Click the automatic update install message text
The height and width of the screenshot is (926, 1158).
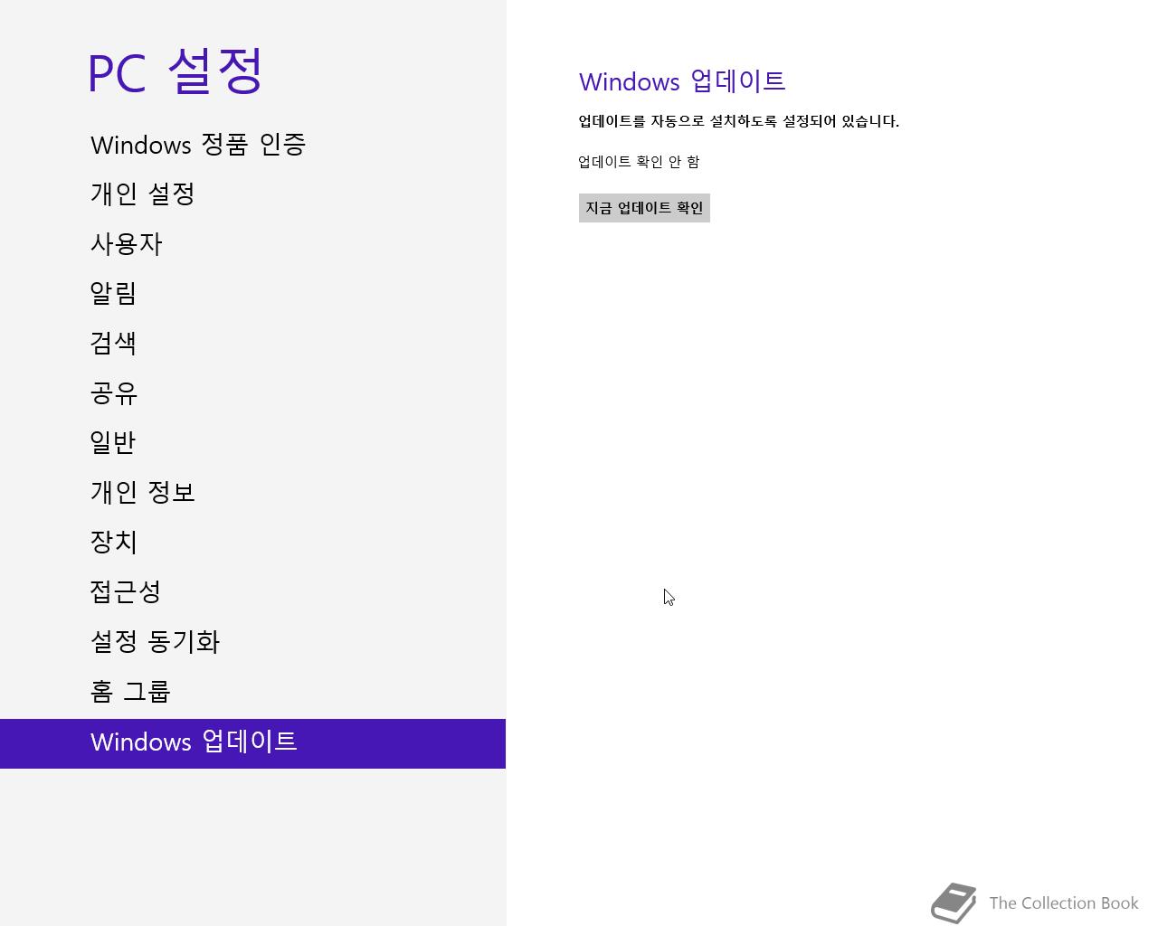[739, 121]
